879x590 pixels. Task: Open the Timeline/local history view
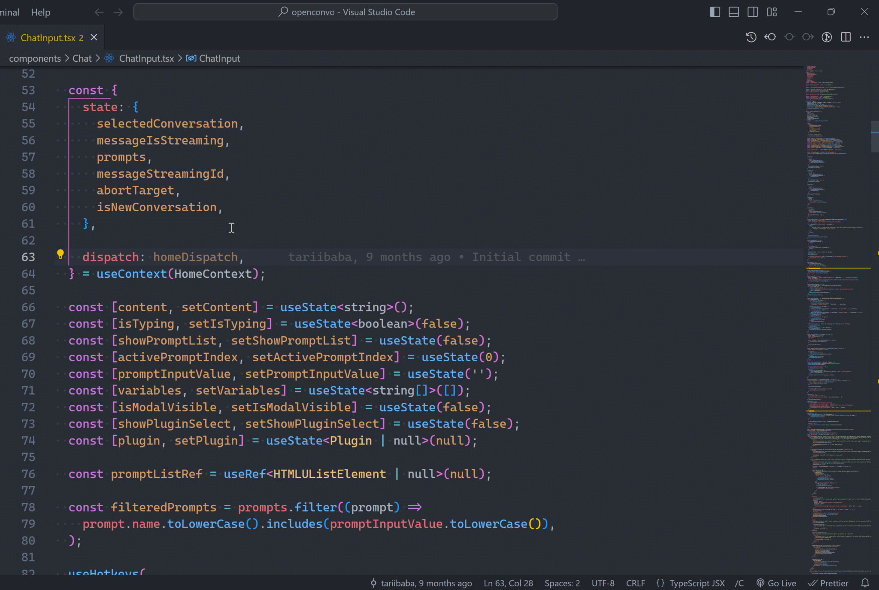(752, 37)
